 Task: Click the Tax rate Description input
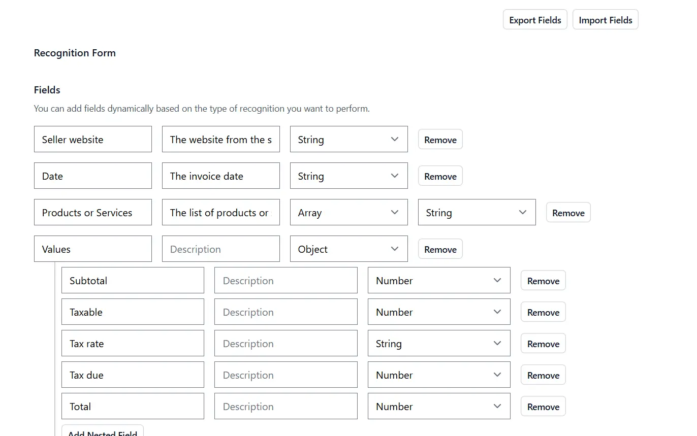286,343
